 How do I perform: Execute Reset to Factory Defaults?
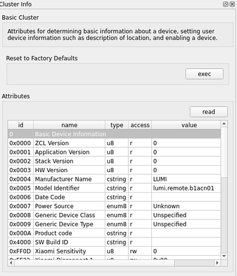click(204, 74)
